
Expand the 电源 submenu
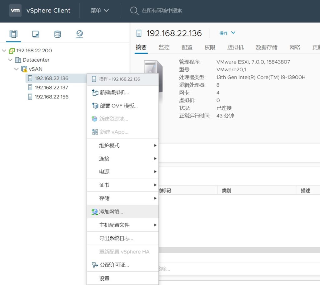(122, 172)
